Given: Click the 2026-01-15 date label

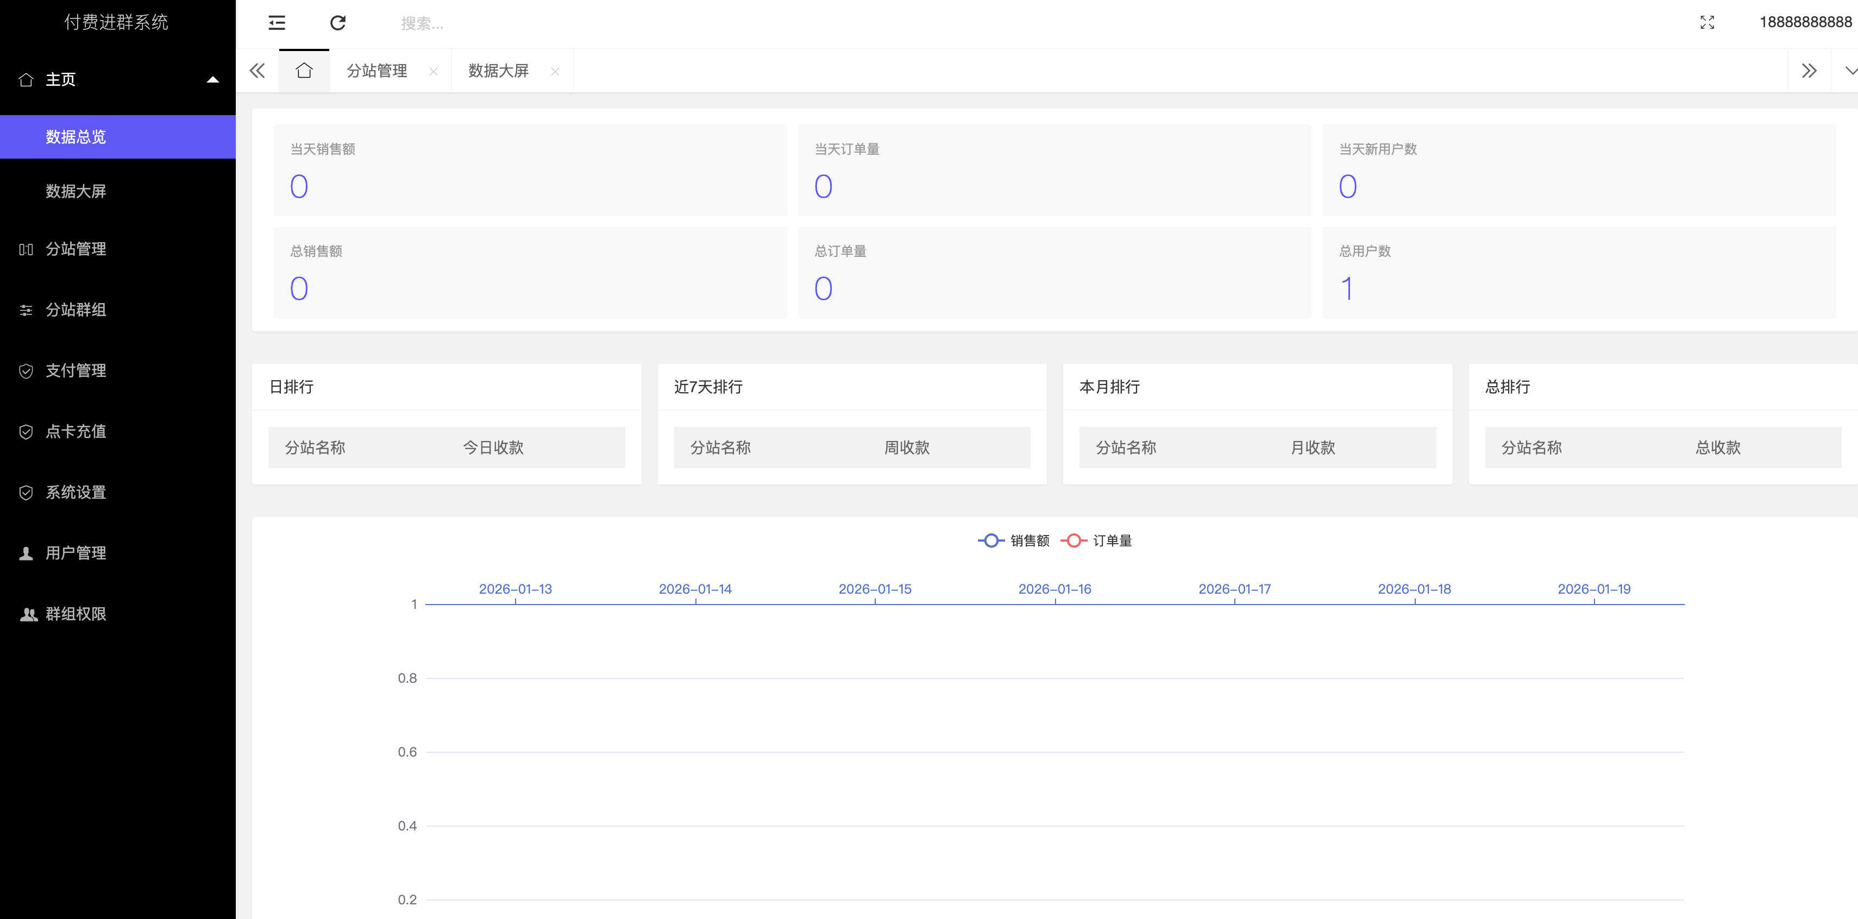Looking at the screenshot, I should pyautogui.click(x=875, y=589).
